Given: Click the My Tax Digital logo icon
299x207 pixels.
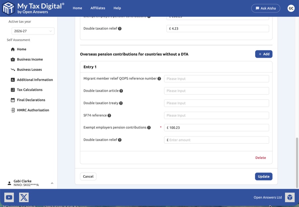Looking at the screenshot, I should (9, 8).
